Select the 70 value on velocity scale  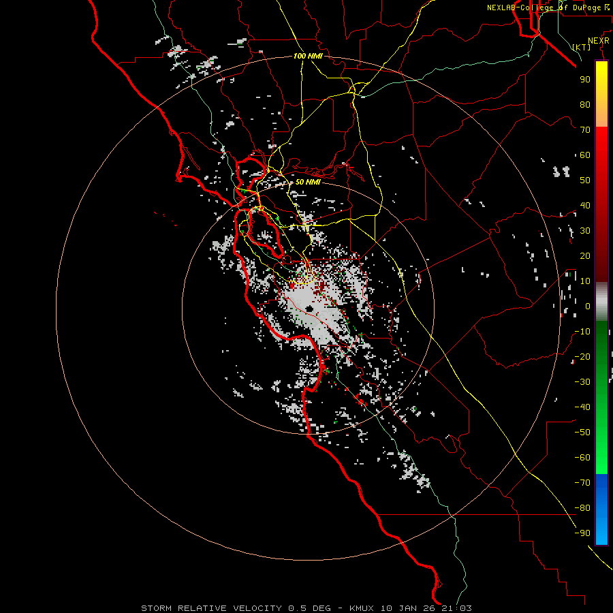tap(585, 130)
